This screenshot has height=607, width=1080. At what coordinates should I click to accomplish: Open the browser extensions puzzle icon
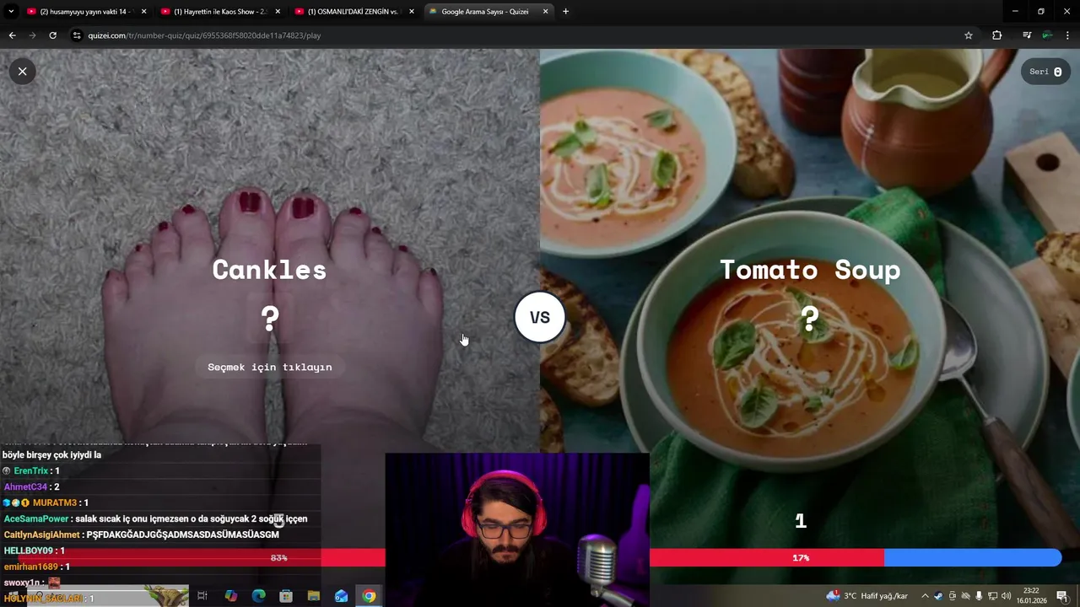[997, 35]
